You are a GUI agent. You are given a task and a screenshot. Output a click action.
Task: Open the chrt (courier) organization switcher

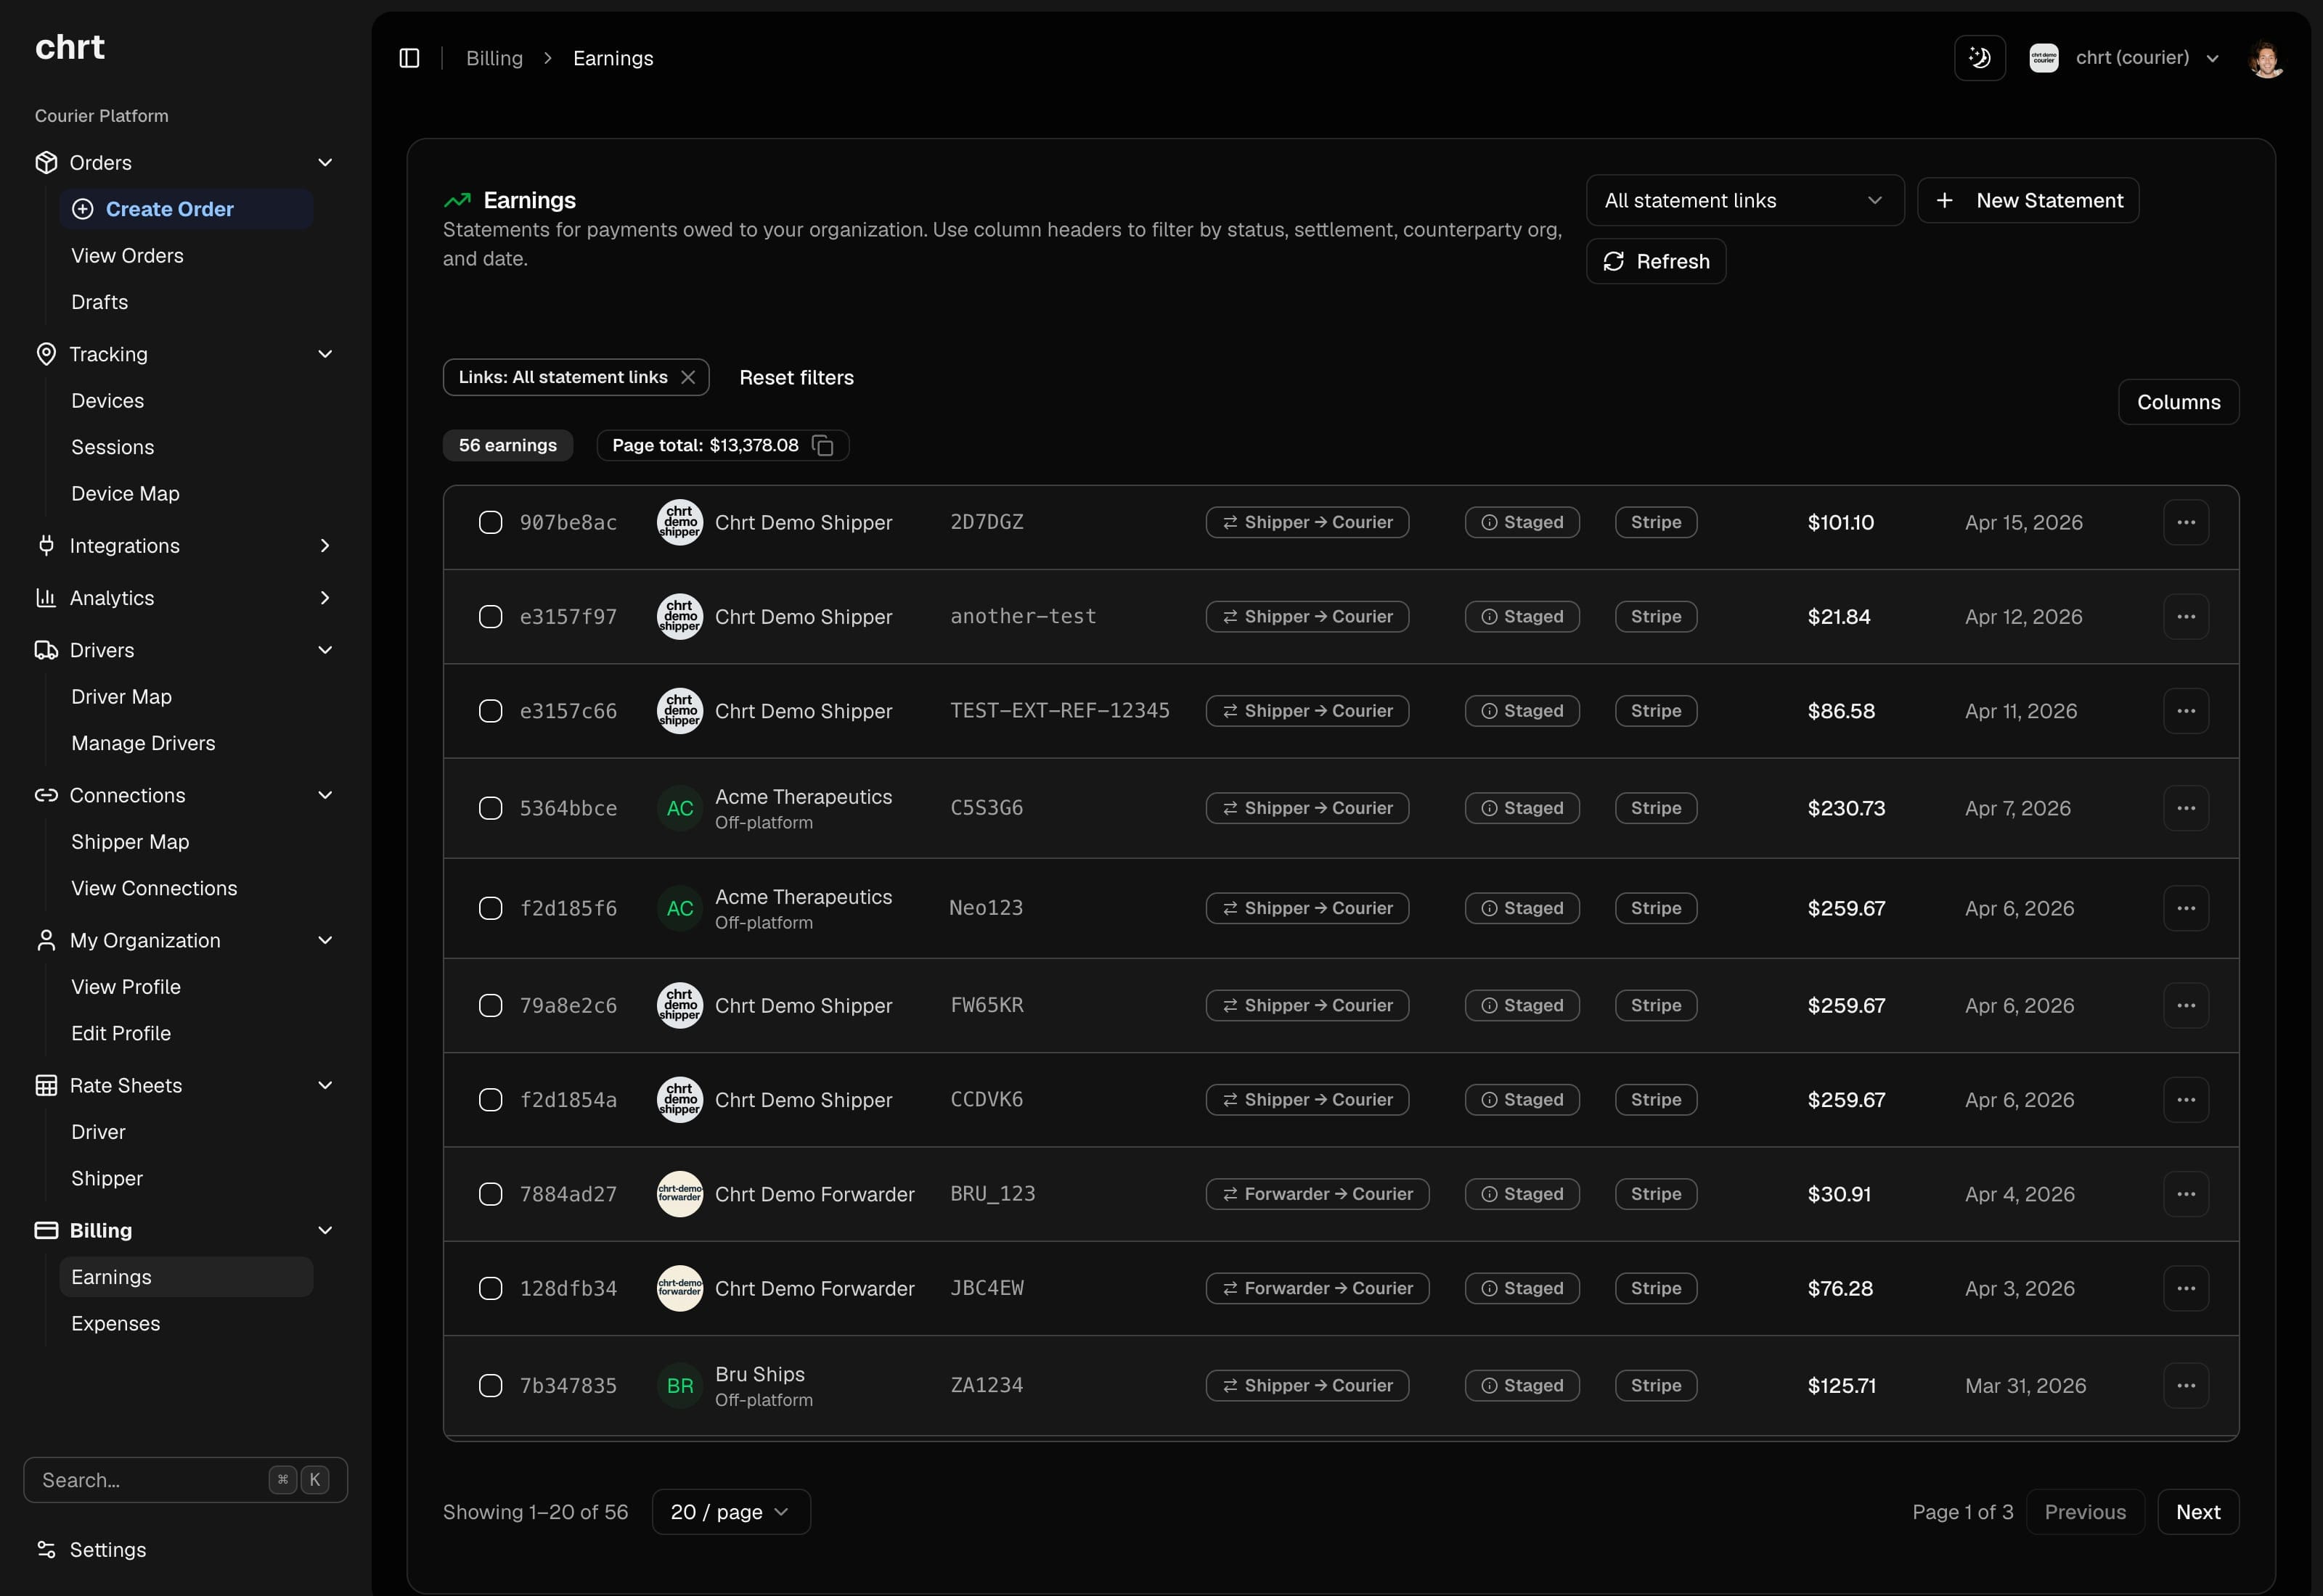coord(2126,58)
